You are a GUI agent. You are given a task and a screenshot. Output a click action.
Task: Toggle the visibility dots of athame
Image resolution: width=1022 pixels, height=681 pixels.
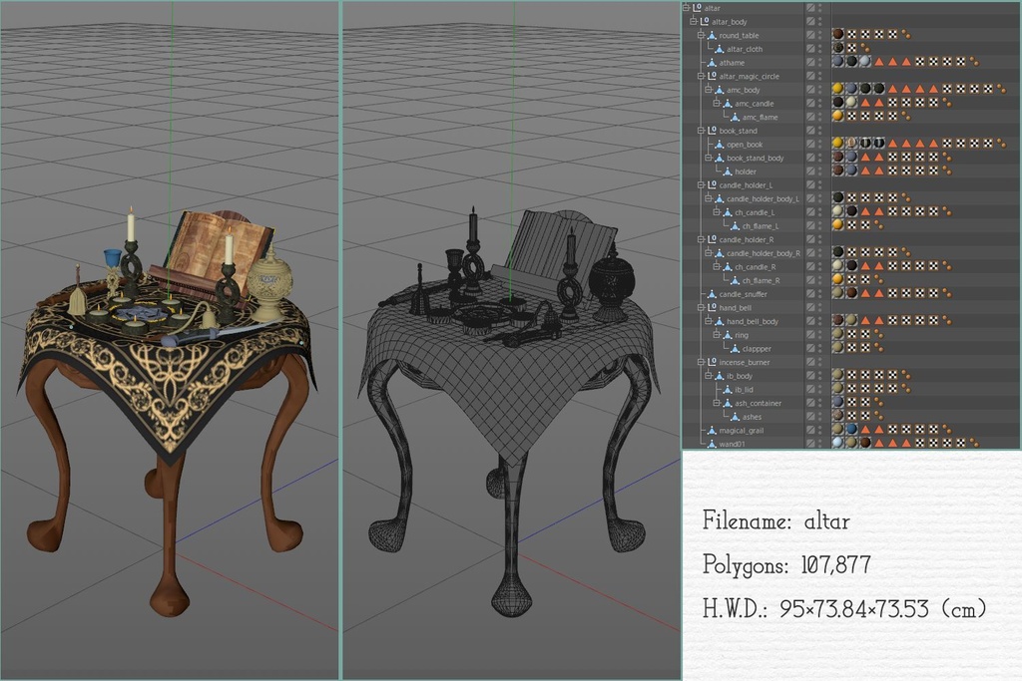(820, 63)
